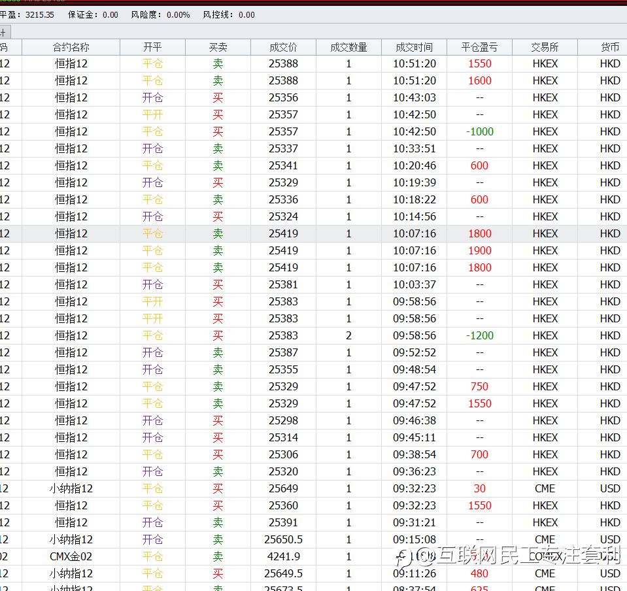
Task: Sort trades by the 成交时间 header
Action: pos(415,47)
